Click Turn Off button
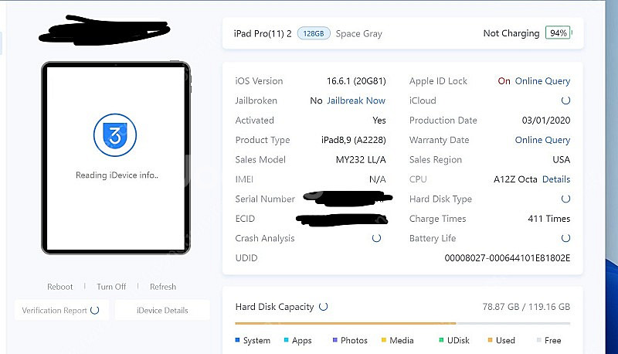This screenshot has width=618, height=354. (111, 287)
